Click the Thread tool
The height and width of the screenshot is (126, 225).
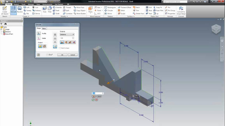[67, 8]
